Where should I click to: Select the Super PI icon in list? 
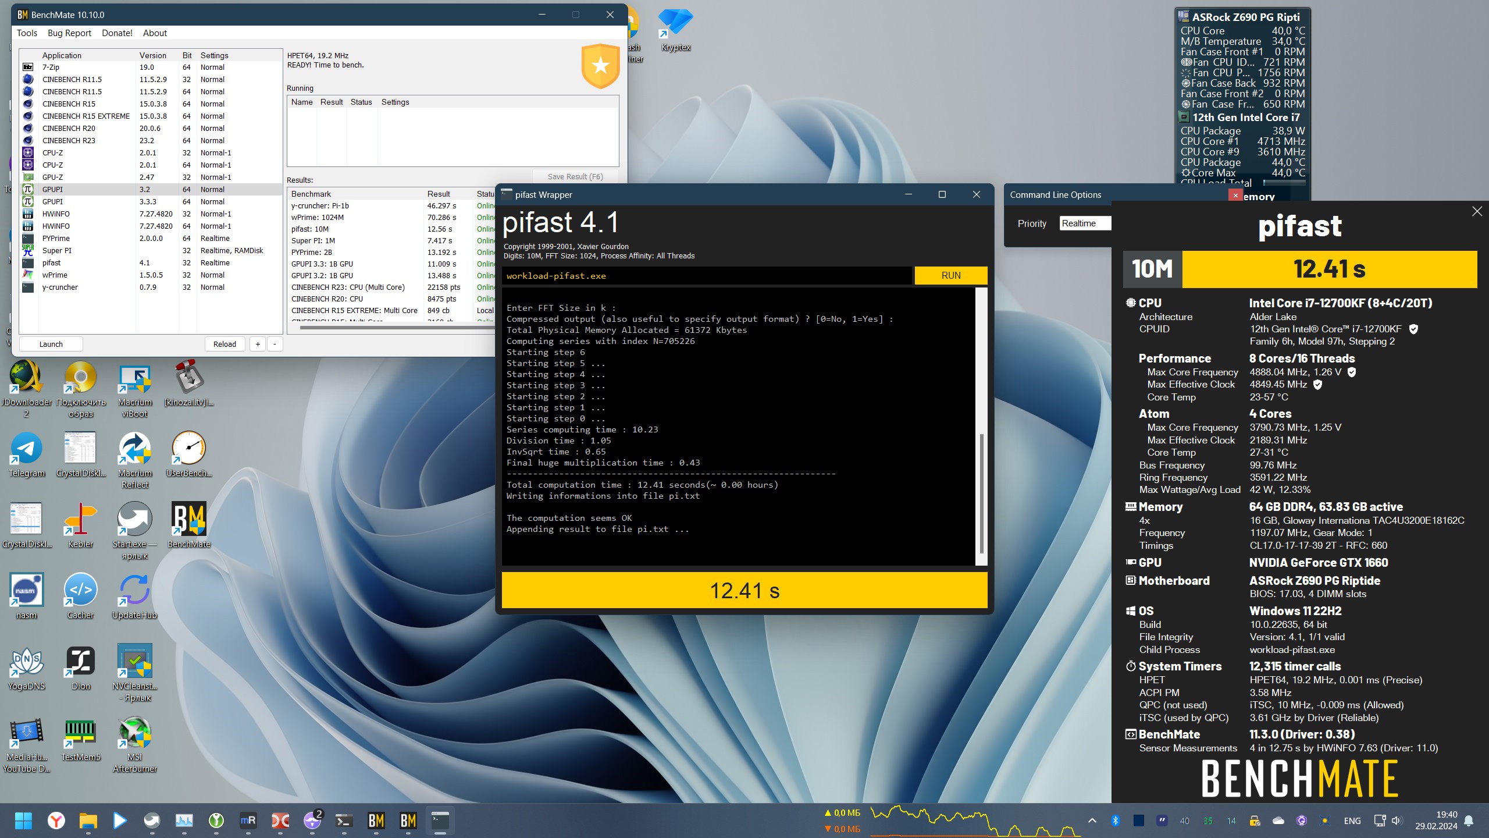28,250
